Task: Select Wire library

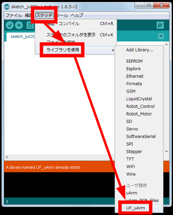Action: 131,174
